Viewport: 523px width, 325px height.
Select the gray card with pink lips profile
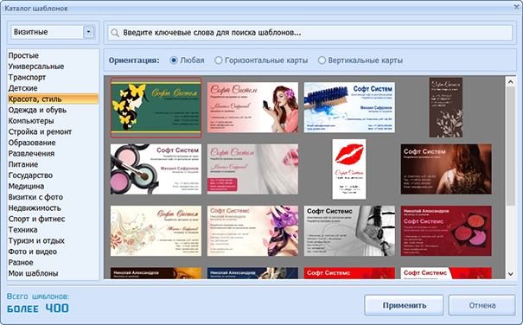coord(252,169)
